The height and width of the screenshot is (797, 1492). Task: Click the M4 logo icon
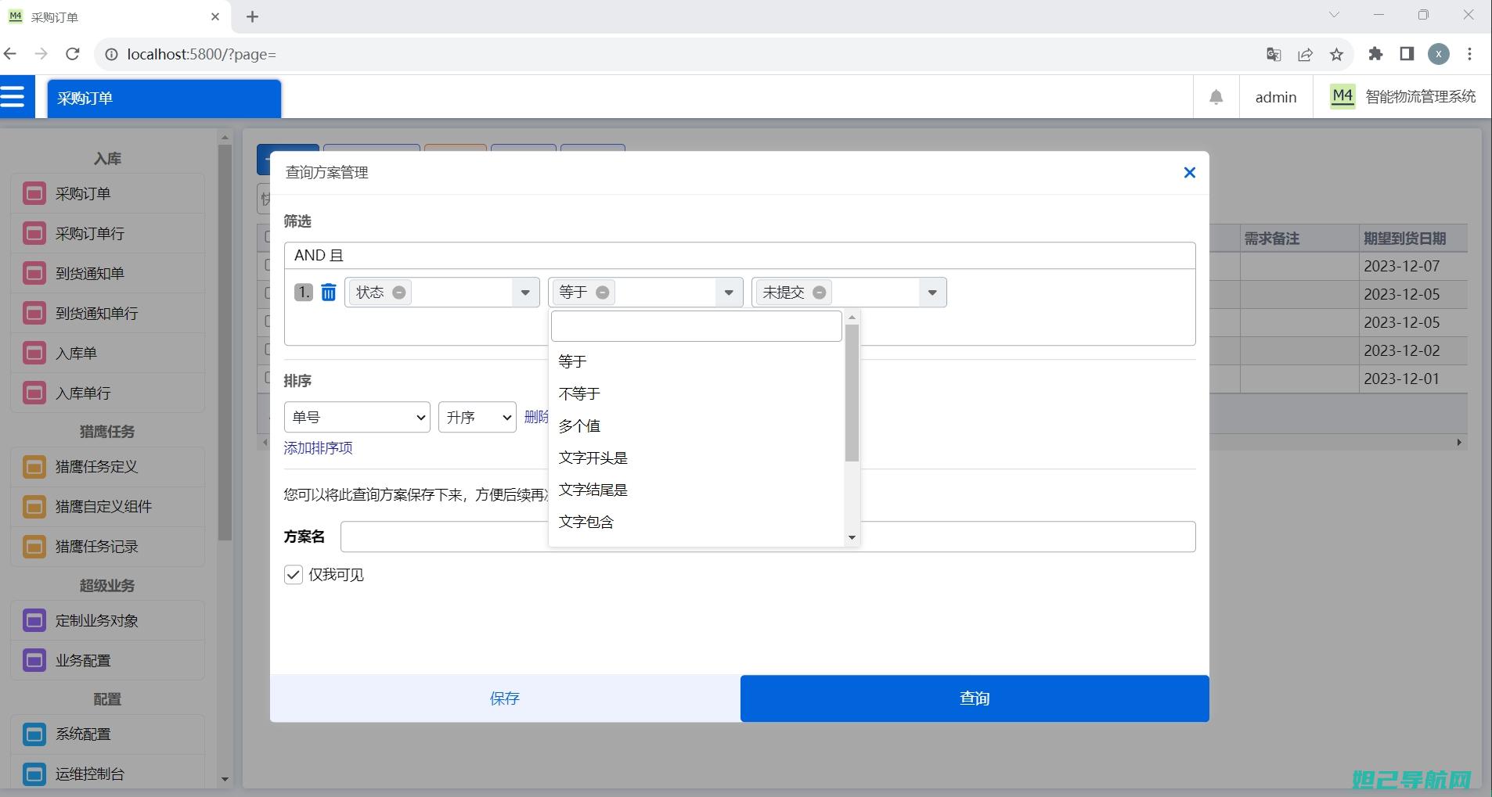[x=1342, y=96]
